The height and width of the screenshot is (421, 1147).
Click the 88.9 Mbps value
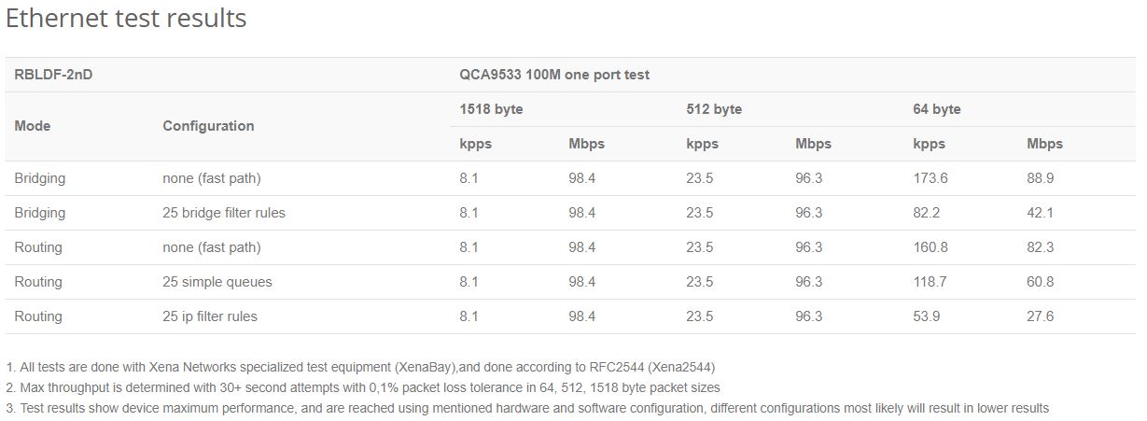pos(1041,178)
